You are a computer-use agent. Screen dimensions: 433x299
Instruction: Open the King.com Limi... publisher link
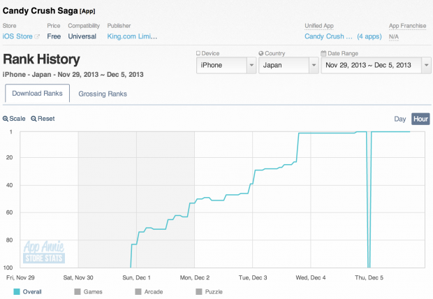(132, 36)
